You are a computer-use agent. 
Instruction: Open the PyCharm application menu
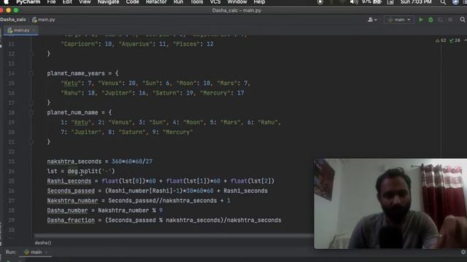pos(28,2)
